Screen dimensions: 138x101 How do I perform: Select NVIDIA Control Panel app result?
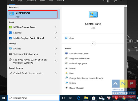[33, 27]
